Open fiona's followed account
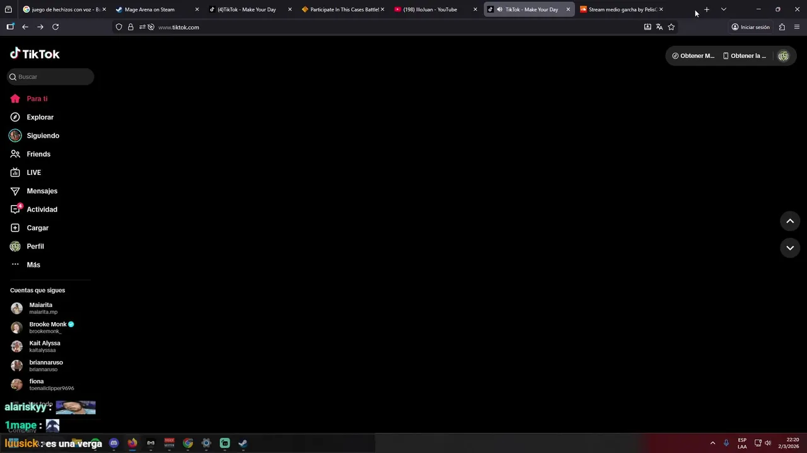This screenshot has width=807, height=453. (x=42, y=384)
